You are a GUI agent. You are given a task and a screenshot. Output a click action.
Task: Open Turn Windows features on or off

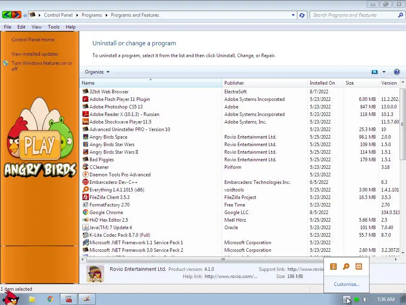coord(42,66)
